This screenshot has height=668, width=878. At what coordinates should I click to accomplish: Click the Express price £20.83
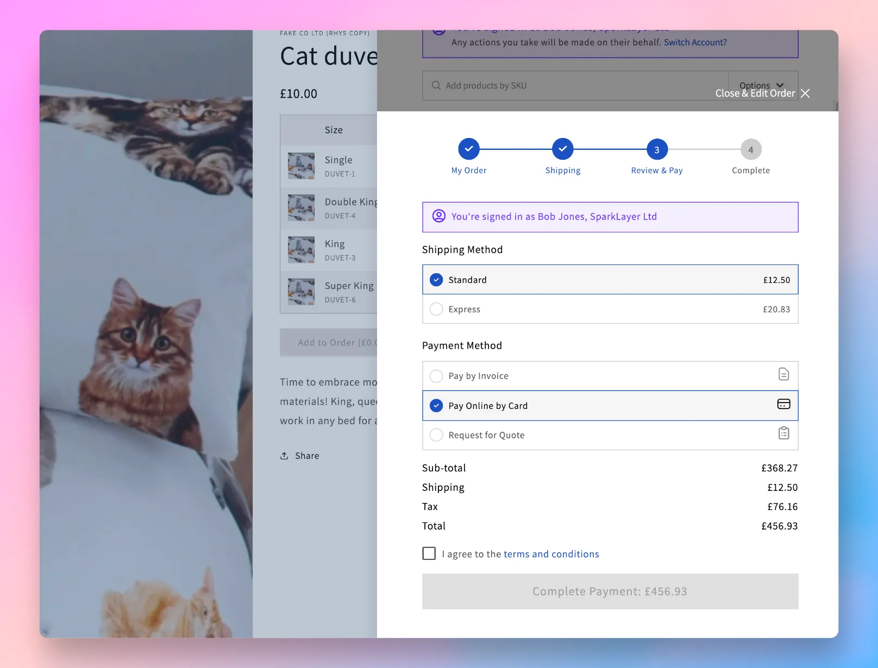tap(776, 309)
